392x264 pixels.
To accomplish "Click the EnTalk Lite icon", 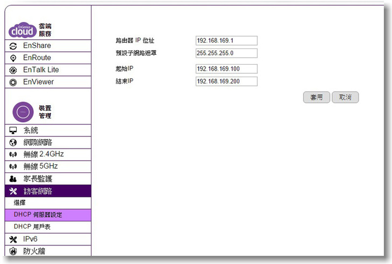I will (x=13, y=70).
